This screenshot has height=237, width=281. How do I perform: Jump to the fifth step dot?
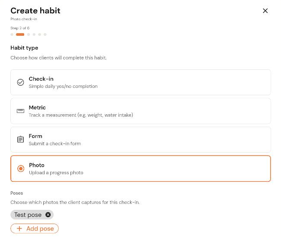(40, 34)
